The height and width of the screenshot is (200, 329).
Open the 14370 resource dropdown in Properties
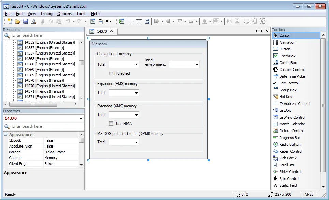(x=82, y=119)
